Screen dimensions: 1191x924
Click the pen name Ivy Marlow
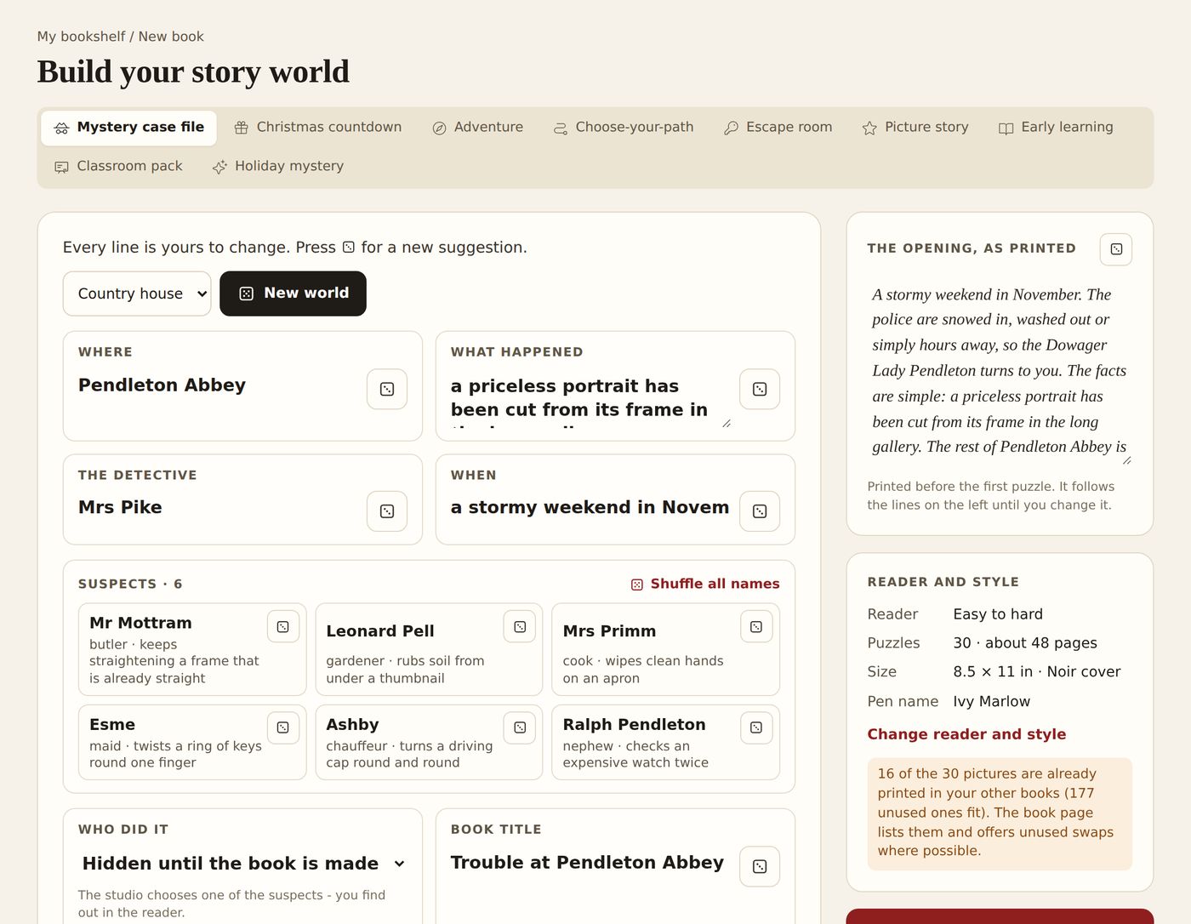tap(991, 702)
